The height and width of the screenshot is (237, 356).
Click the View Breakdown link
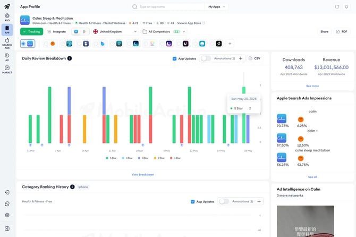tap(143, 175)
